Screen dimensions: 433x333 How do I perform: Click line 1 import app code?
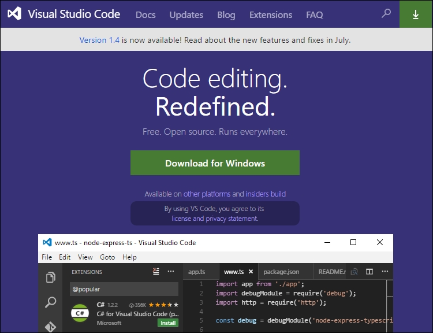coord(260,284)
